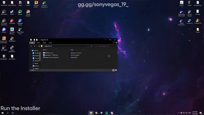Viewport: 204px width, 115px height.
Task: Select the SCP Secret Laboratory shortcut
Action: pos(4,22)
